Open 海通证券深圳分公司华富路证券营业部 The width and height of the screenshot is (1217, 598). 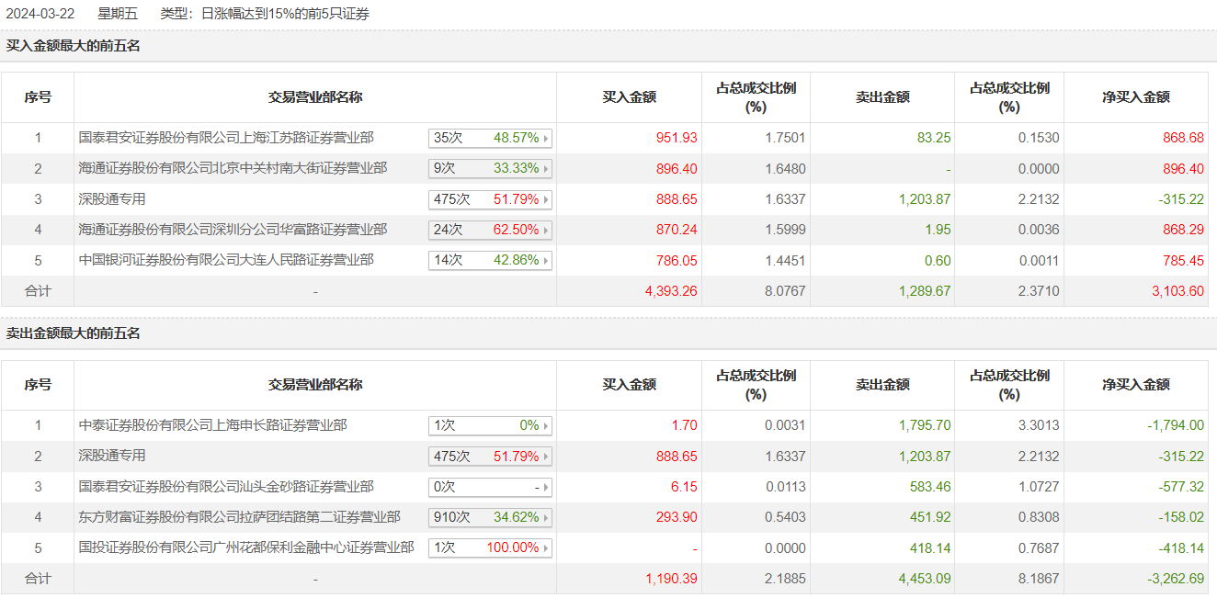click(233, 230)
